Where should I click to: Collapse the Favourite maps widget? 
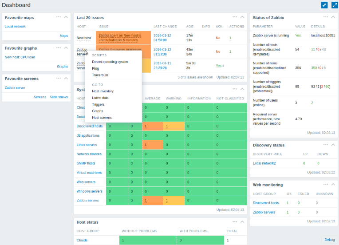coord(66,17)
